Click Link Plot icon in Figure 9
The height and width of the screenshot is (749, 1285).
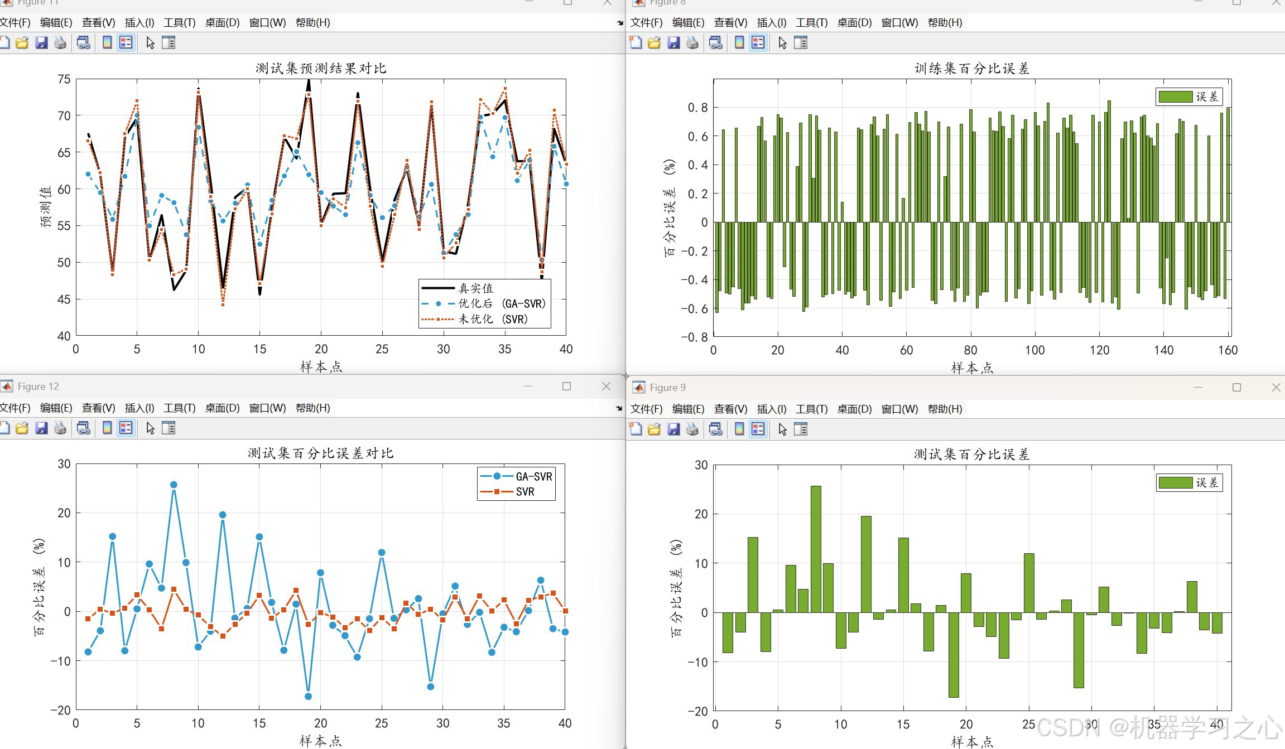click(x=716, y=429)
